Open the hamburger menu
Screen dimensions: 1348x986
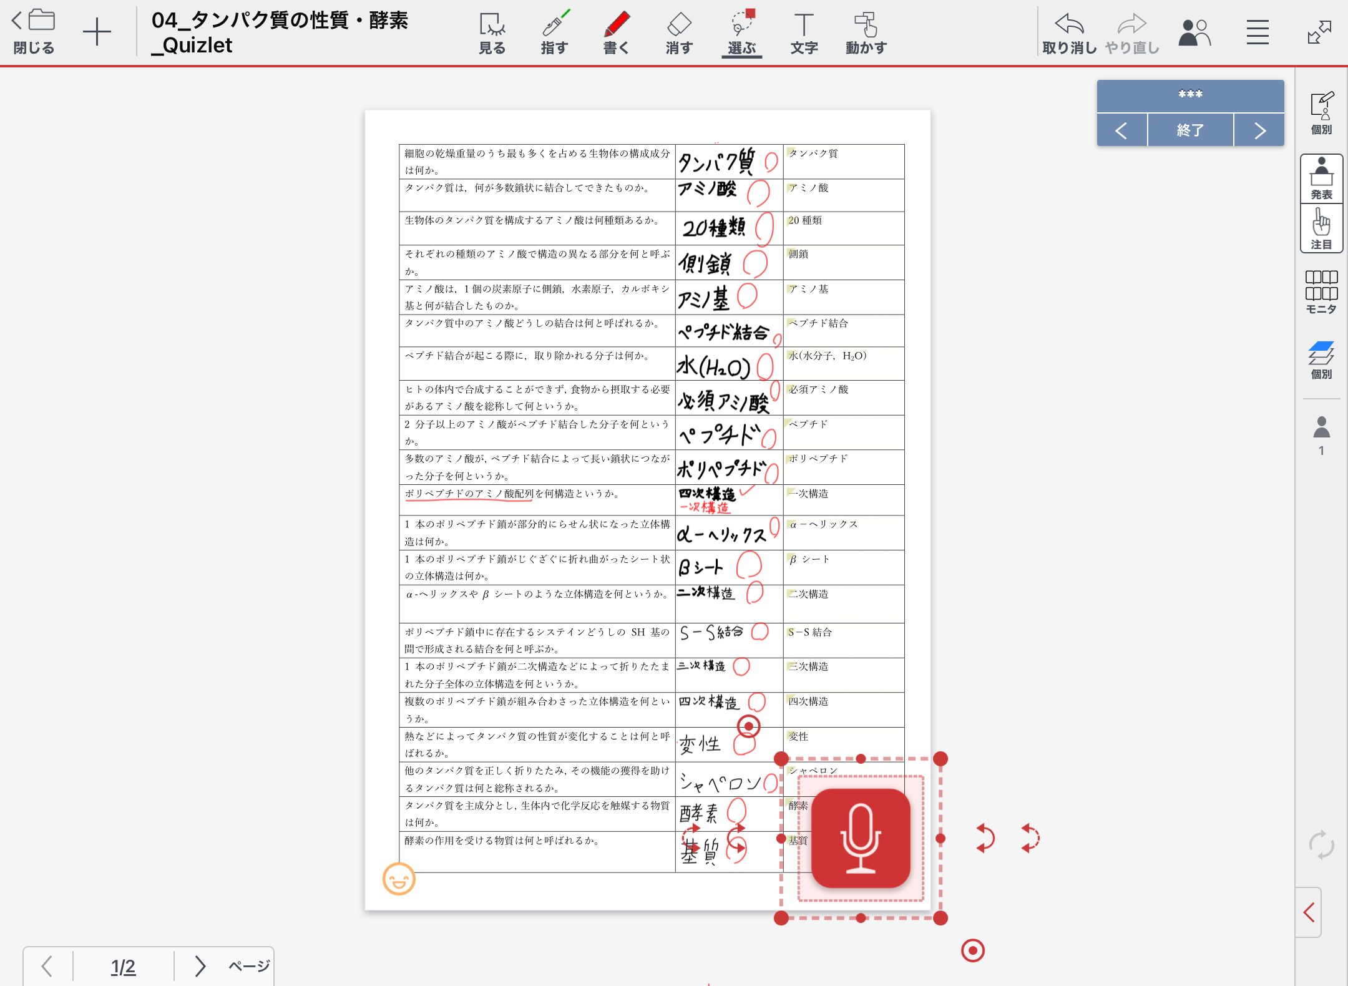[1258, 32]
